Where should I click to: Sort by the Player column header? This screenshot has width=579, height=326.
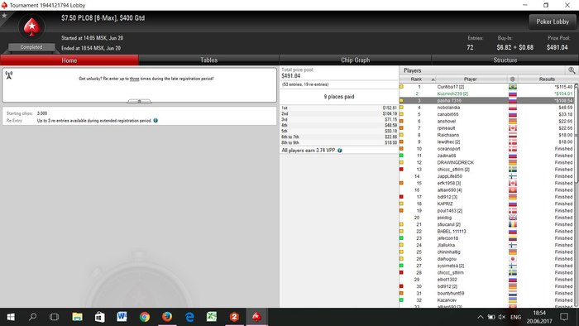tap(470, 79)
